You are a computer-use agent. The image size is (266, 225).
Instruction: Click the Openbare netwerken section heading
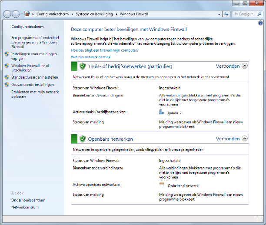tap(110, 139)
